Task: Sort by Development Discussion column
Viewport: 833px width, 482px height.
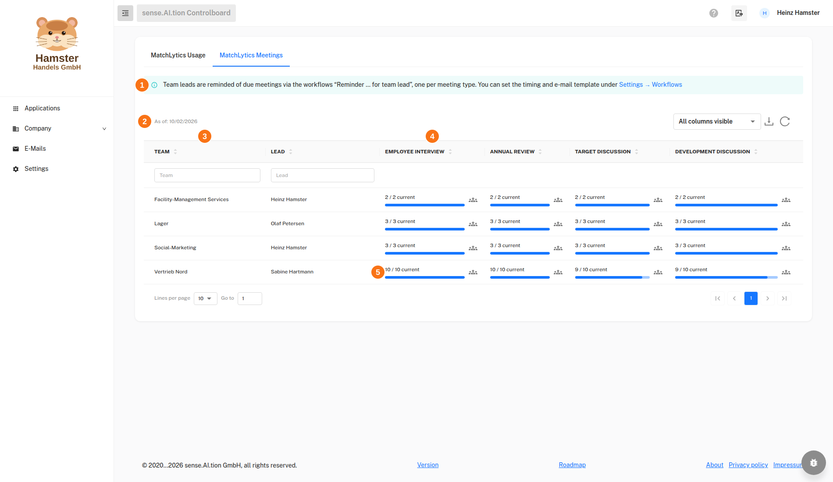Action: coord(756,152)
